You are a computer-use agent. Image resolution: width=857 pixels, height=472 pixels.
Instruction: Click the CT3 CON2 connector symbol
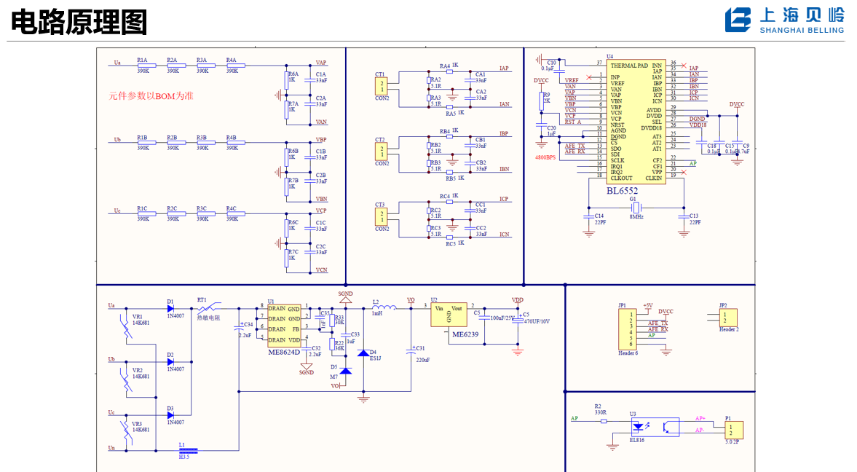click(381, 216)
